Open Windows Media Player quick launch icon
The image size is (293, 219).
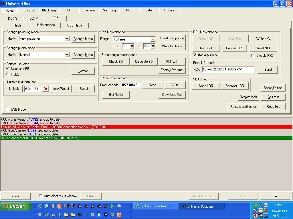(x=53, y=206)
